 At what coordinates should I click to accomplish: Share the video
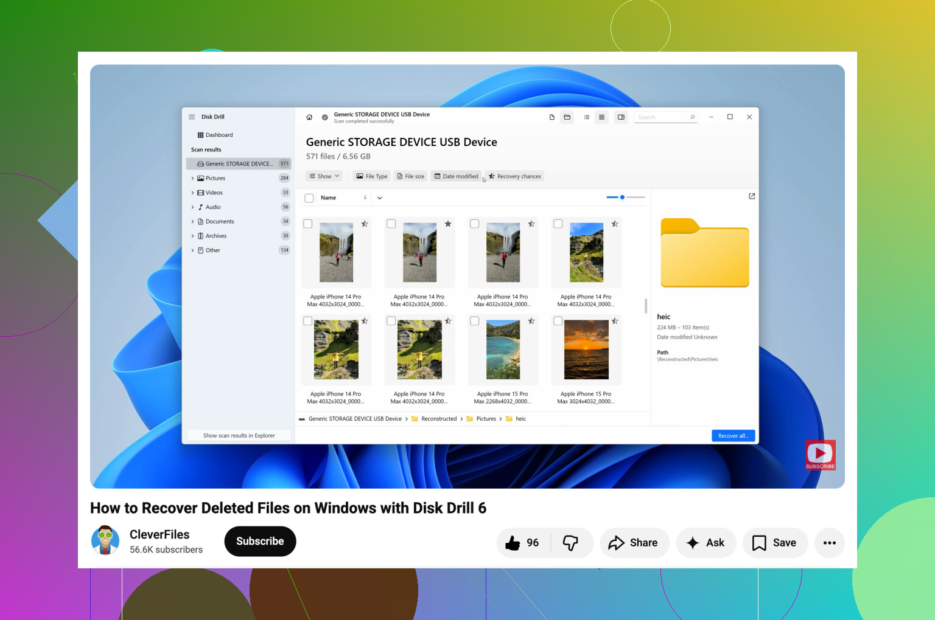click(x=634, y=543)
